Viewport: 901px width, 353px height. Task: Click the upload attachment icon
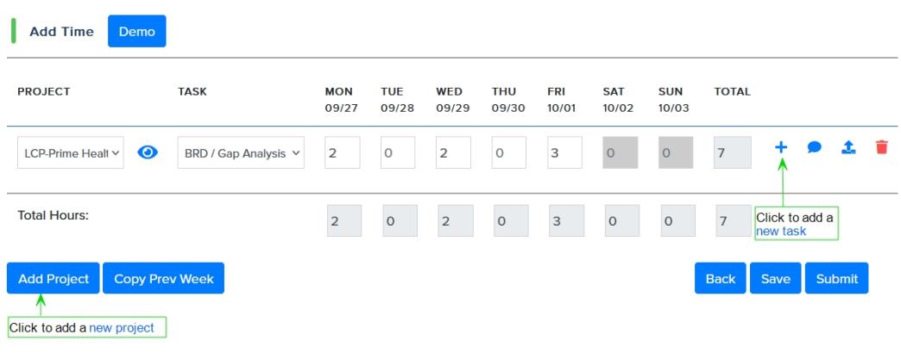pyautogui.click(x=848, y=147)
